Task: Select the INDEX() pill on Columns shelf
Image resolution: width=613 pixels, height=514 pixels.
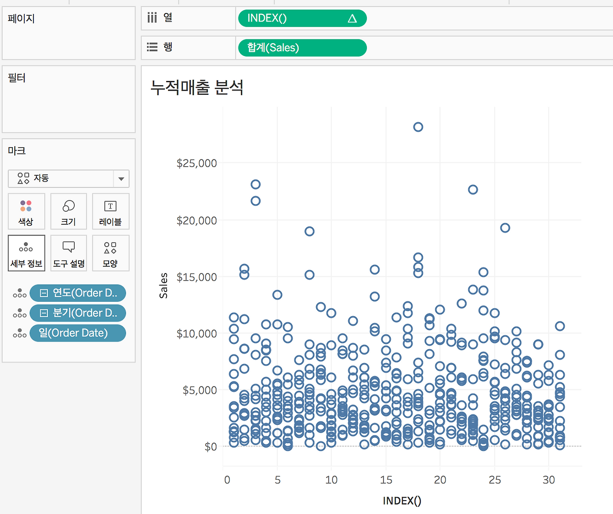Action: (x=302, y=18)
